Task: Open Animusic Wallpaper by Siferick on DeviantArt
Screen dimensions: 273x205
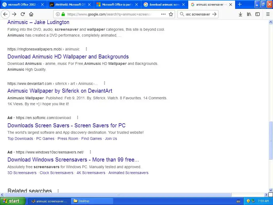Action: (x=60, y=91)
